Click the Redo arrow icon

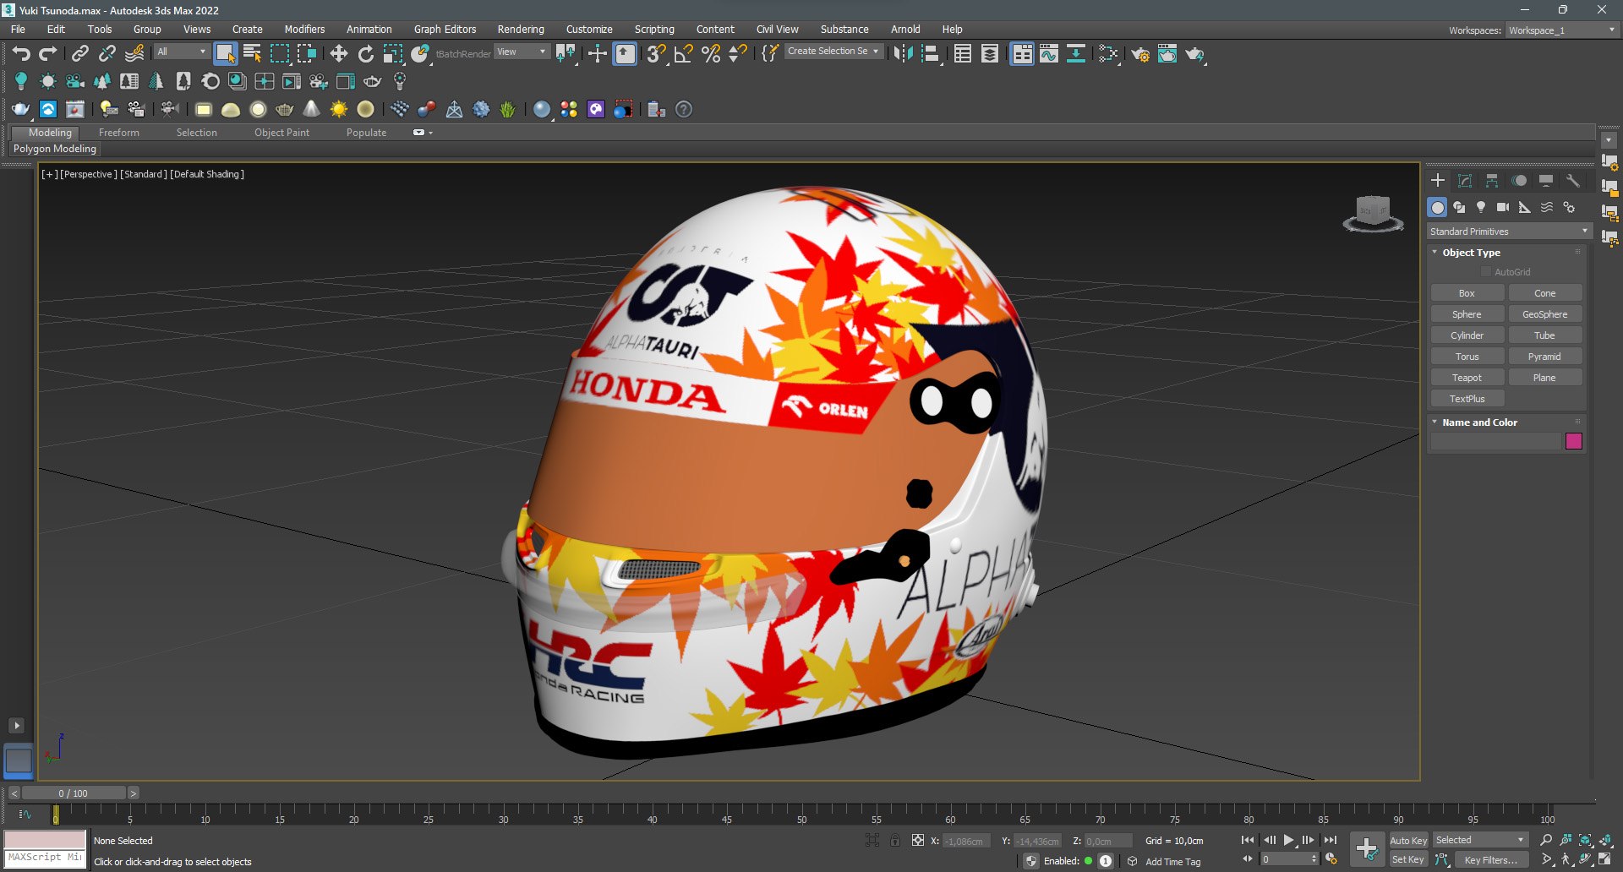pyautogui.click(x=48, y=54)
